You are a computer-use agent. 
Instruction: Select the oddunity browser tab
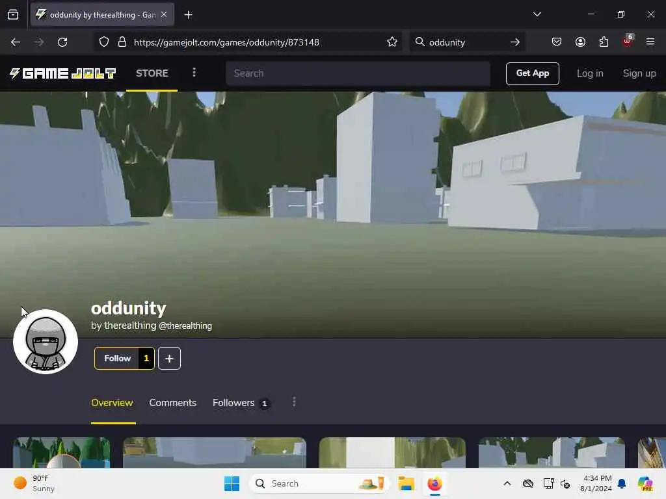pos(102,14)
